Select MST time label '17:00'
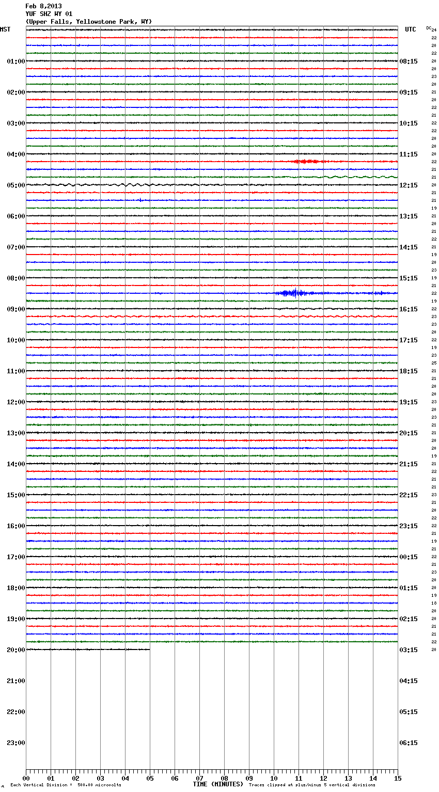This screenshot has height=792, width=439. (x=16, y=557)
